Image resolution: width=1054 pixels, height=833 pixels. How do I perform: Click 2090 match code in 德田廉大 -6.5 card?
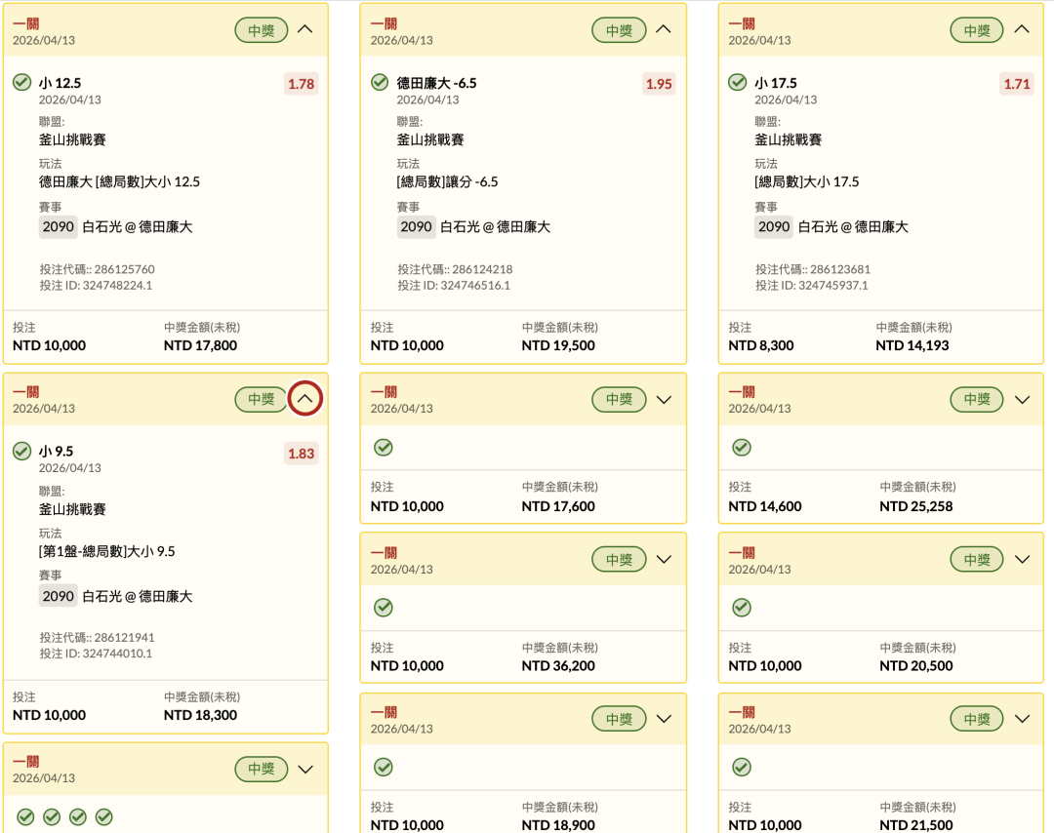417,226
